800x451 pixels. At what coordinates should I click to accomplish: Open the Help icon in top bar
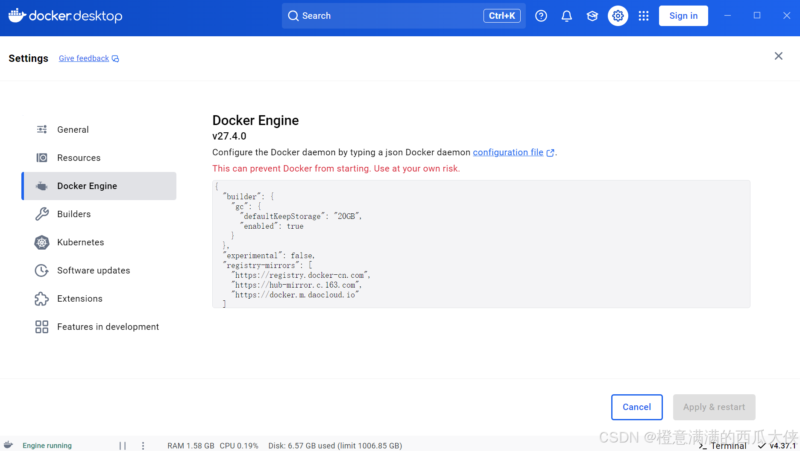click(x=541, y=15)
